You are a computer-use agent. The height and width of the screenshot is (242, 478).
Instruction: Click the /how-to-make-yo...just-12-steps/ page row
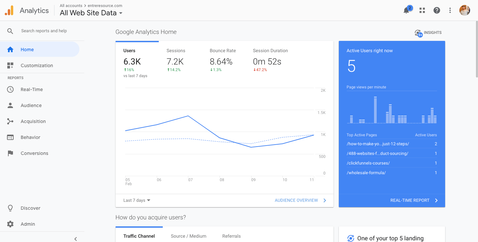coord(392,144)
